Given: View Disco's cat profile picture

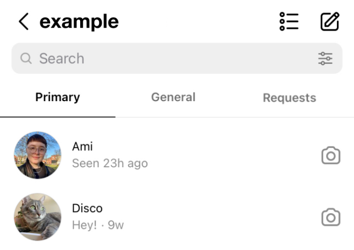Looking at the screenshot, I should (x=37, y=217).
